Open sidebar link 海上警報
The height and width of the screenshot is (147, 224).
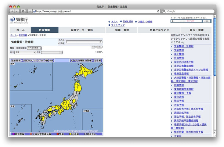click(179, 54)
